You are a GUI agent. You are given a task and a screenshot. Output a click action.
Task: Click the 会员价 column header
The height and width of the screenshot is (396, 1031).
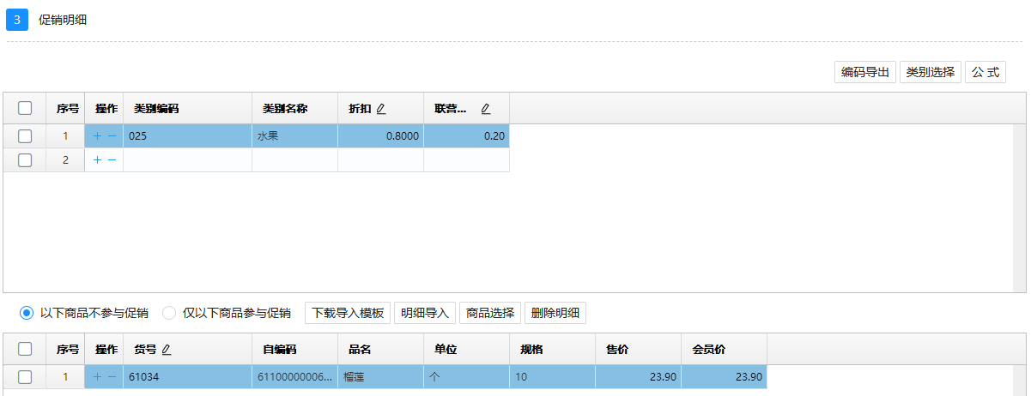coord(725,349)
